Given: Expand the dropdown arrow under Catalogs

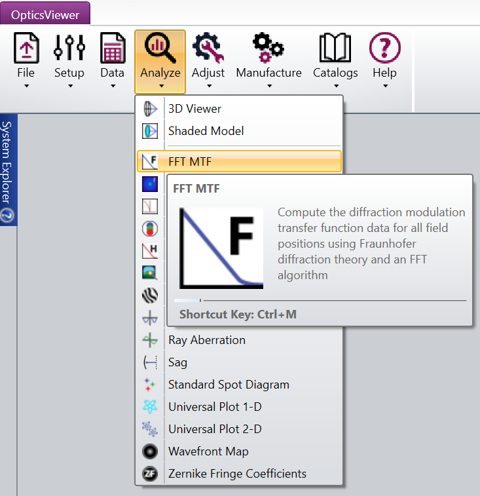Looking at the screenshot, I should (x=335, y=86).
